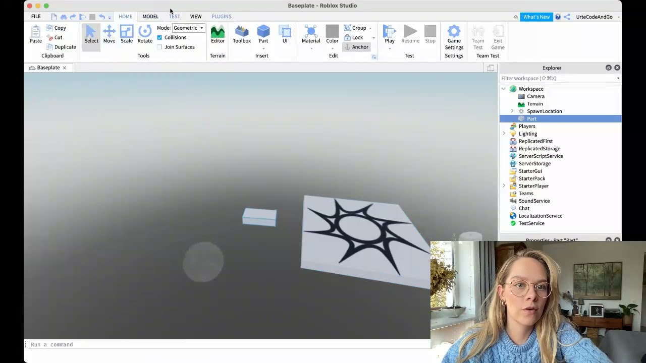
Task: Open the Edit group settings launcher
Action: point(374,57)
